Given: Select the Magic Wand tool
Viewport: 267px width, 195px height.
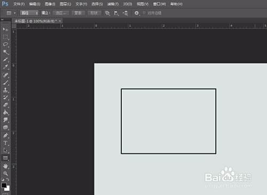Looking at the screenshot, I should pyautogui.click(x=5, y=52).
